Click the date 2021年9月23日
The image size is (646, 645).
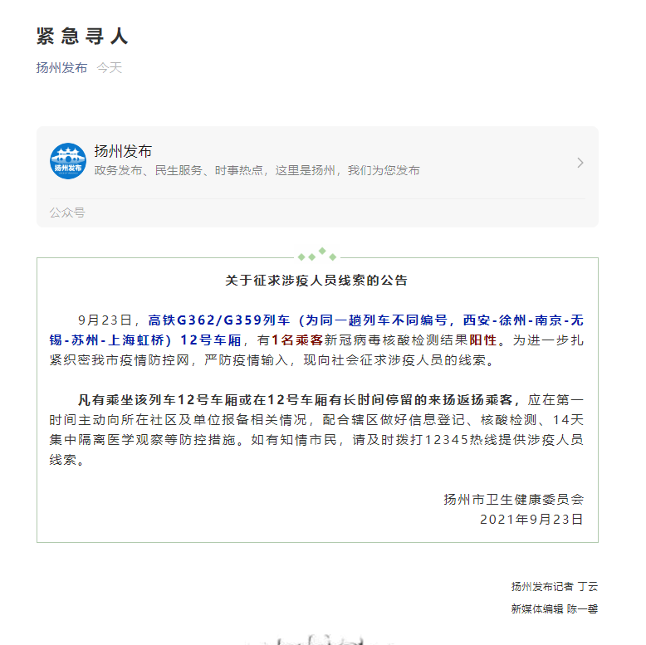[531, 520]
